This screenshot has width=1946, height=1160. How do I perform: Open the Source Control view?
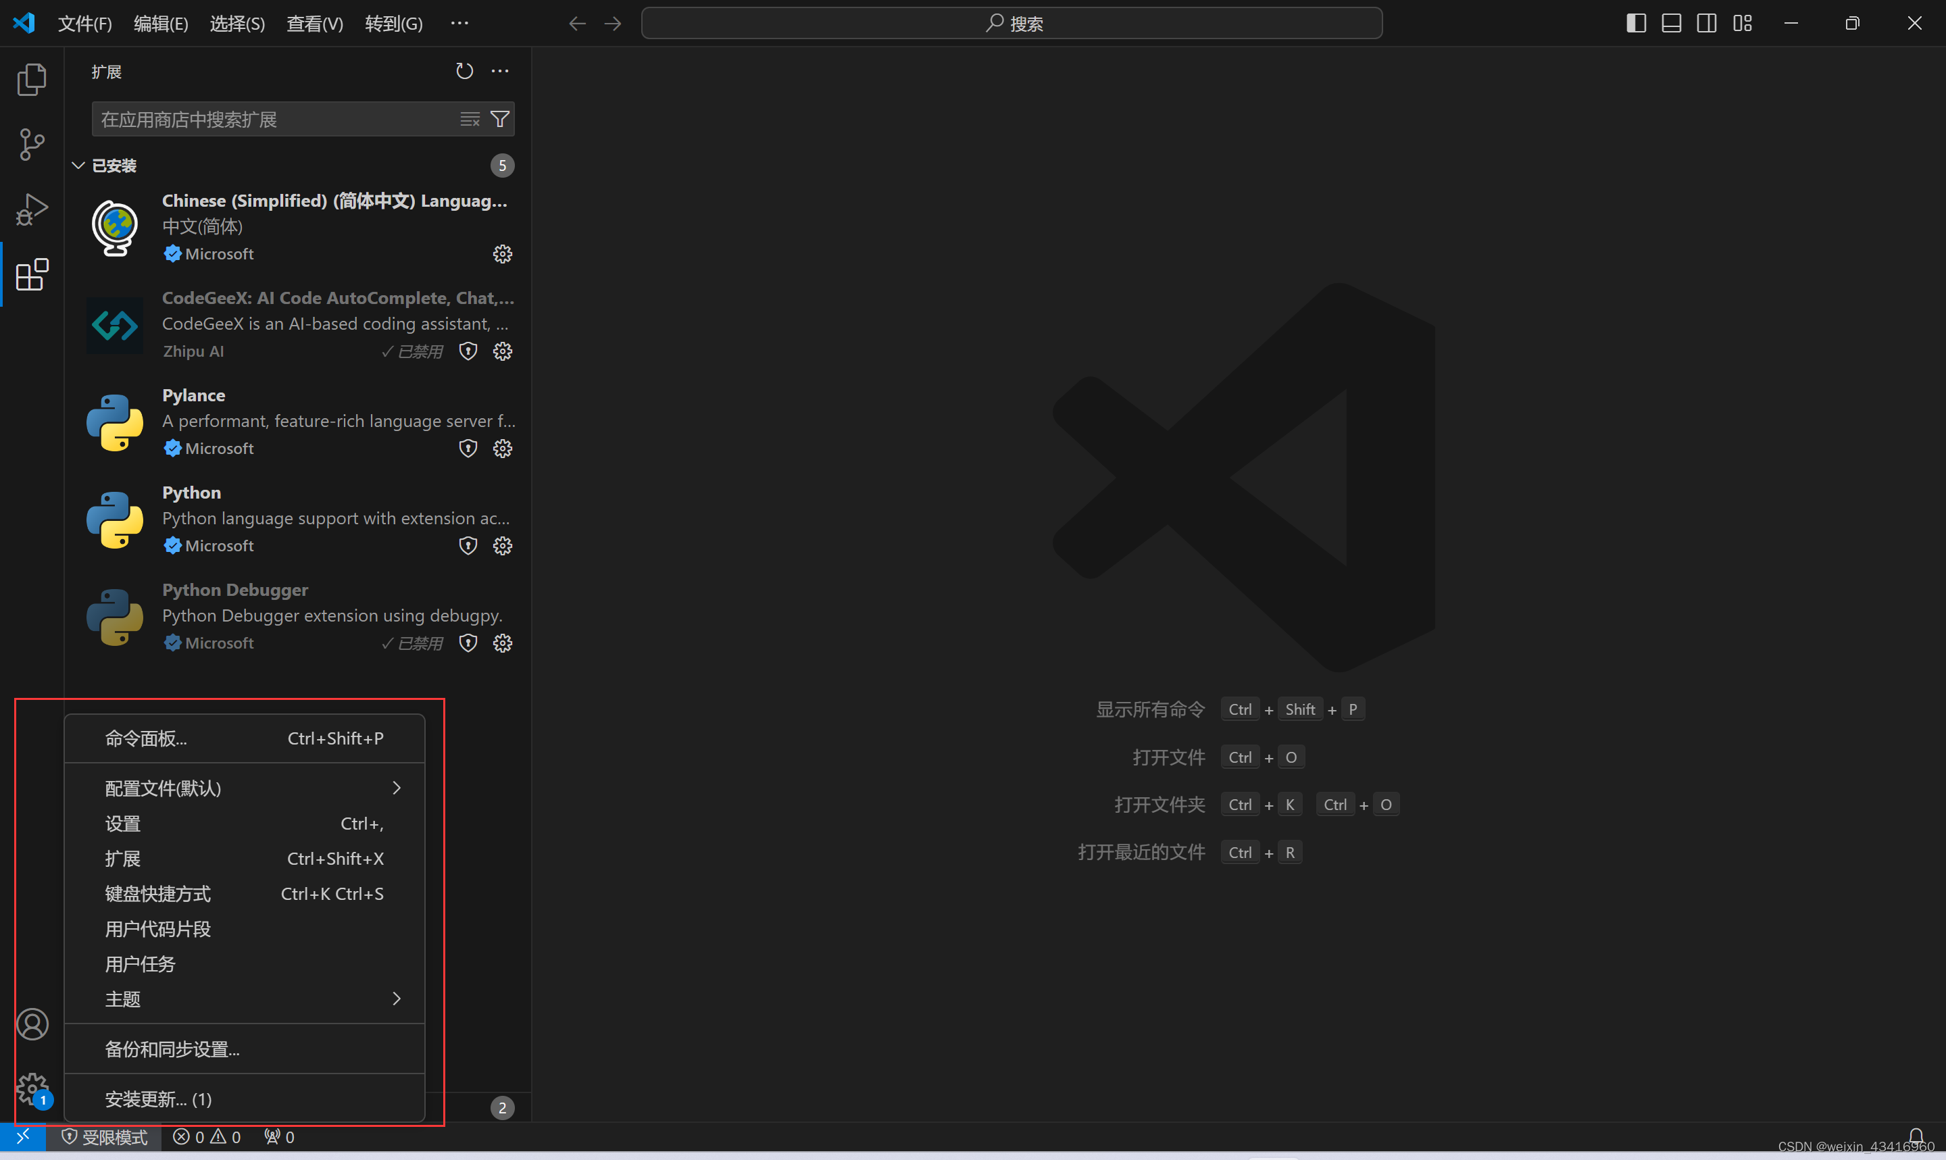click(x=32, y=145)
